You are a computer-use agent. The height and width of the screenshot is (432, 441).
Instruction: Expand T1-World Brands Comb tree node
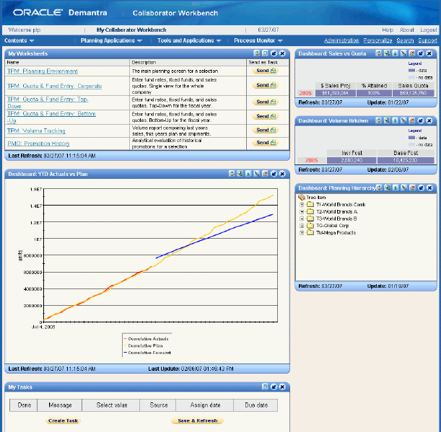(302, 205)
